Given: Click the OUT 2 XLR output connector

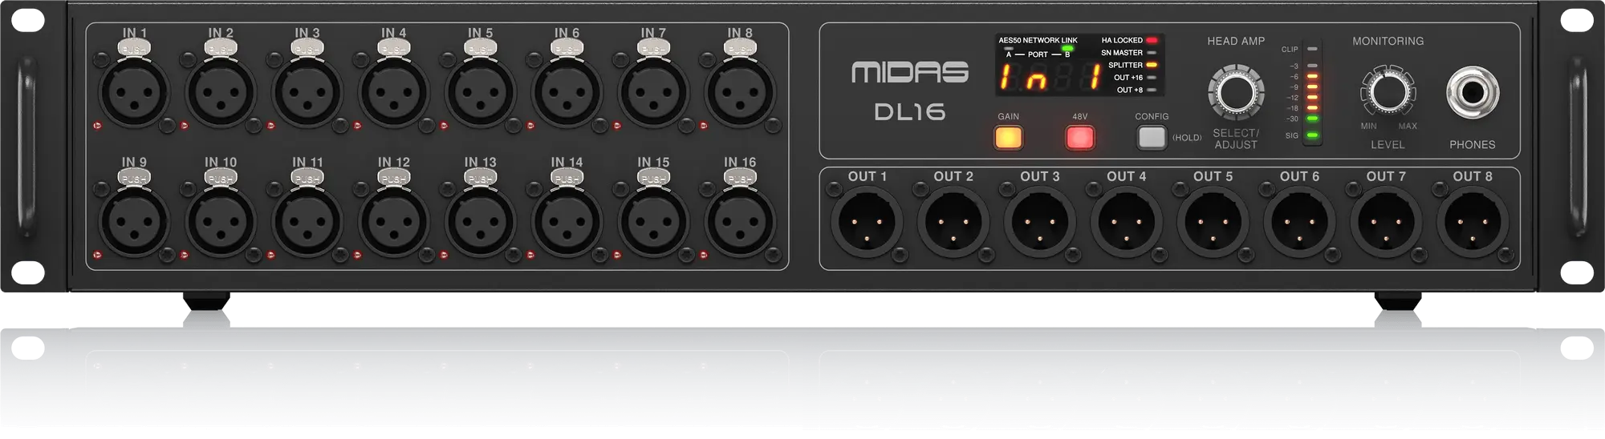Looking at the screenshot, I should click(953, 221).
